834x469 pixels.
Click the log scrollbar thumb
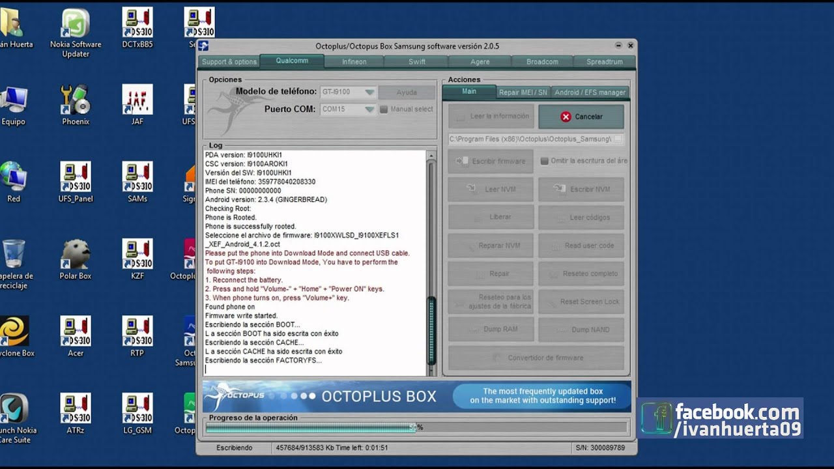431,331
